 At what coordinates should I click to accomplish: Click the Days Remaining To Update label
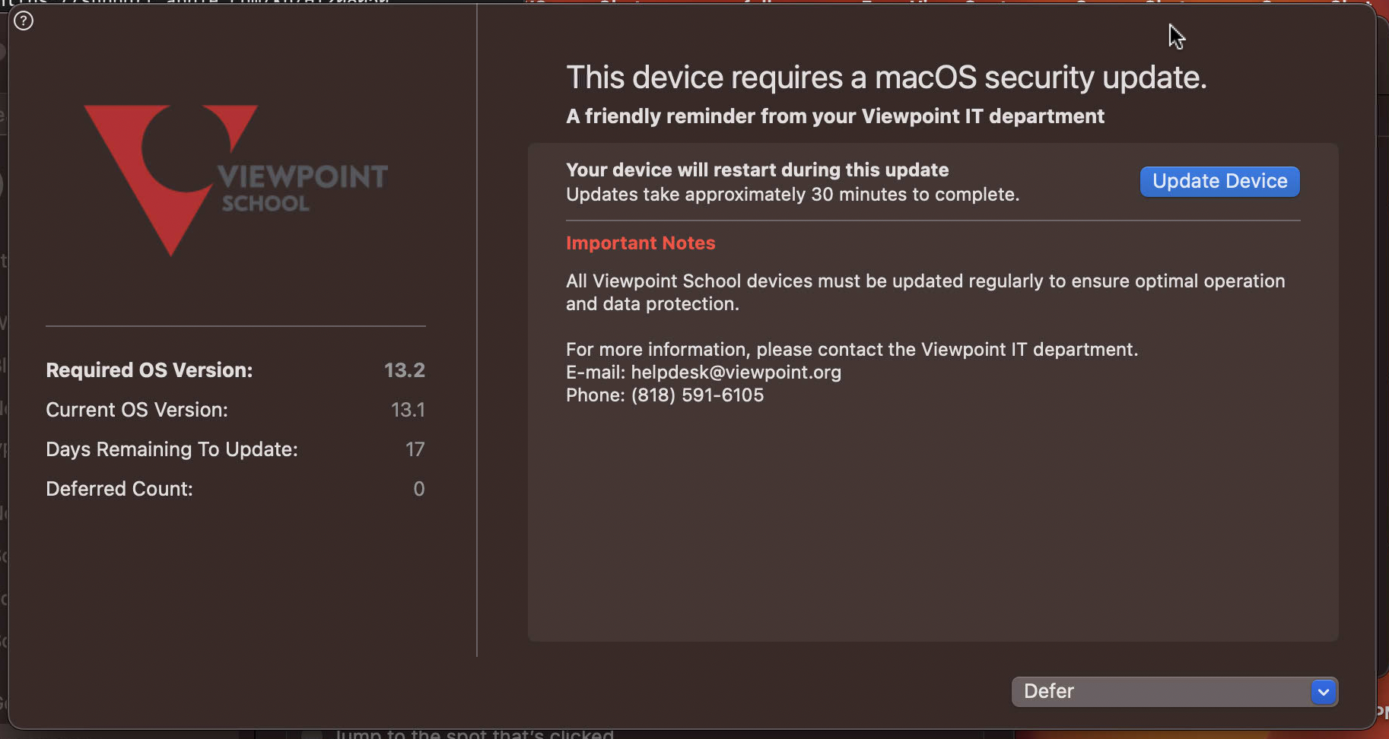point(172,449)
